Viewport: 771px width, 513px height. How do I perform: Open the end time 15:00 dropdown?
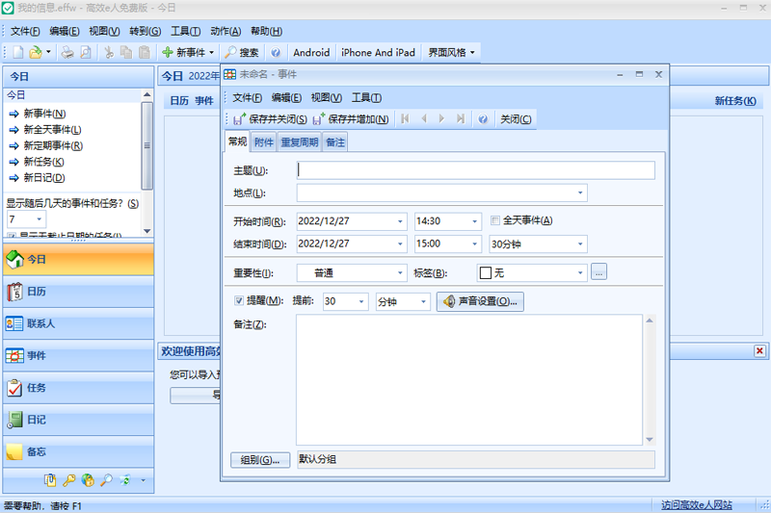(474, 244)
